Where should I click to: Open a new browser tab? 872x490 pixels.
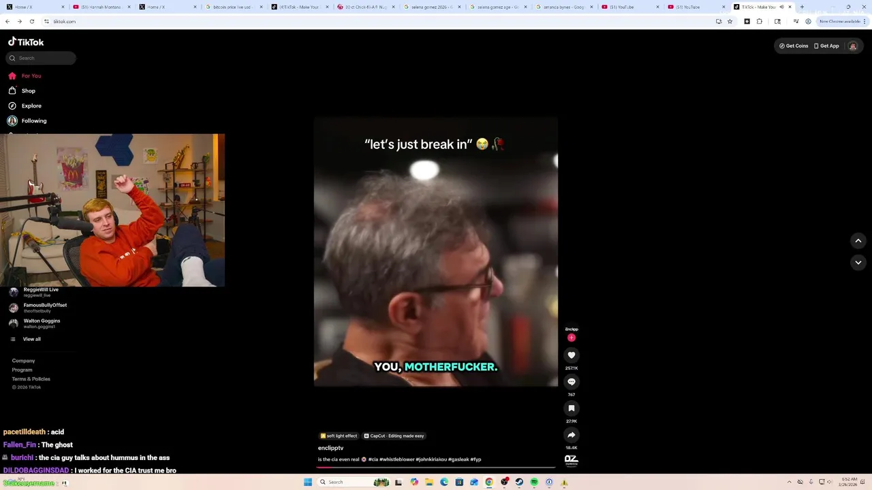tap(802, 7)
